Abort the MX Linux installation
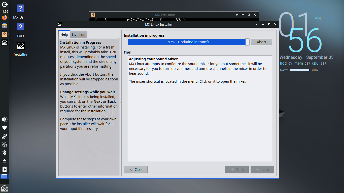 [x=261, y=42]
